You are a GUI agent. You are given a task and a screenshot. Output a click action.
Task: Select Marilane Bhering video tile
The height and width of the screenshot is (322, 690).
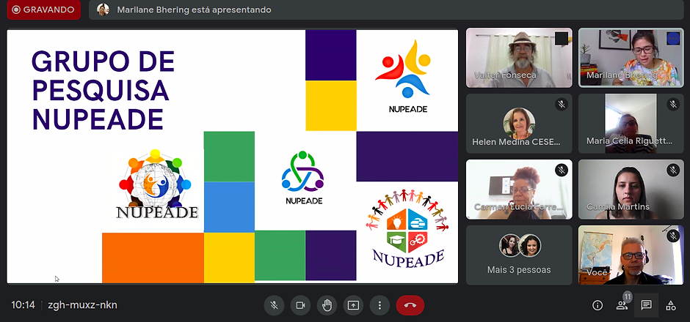point(631,58)
